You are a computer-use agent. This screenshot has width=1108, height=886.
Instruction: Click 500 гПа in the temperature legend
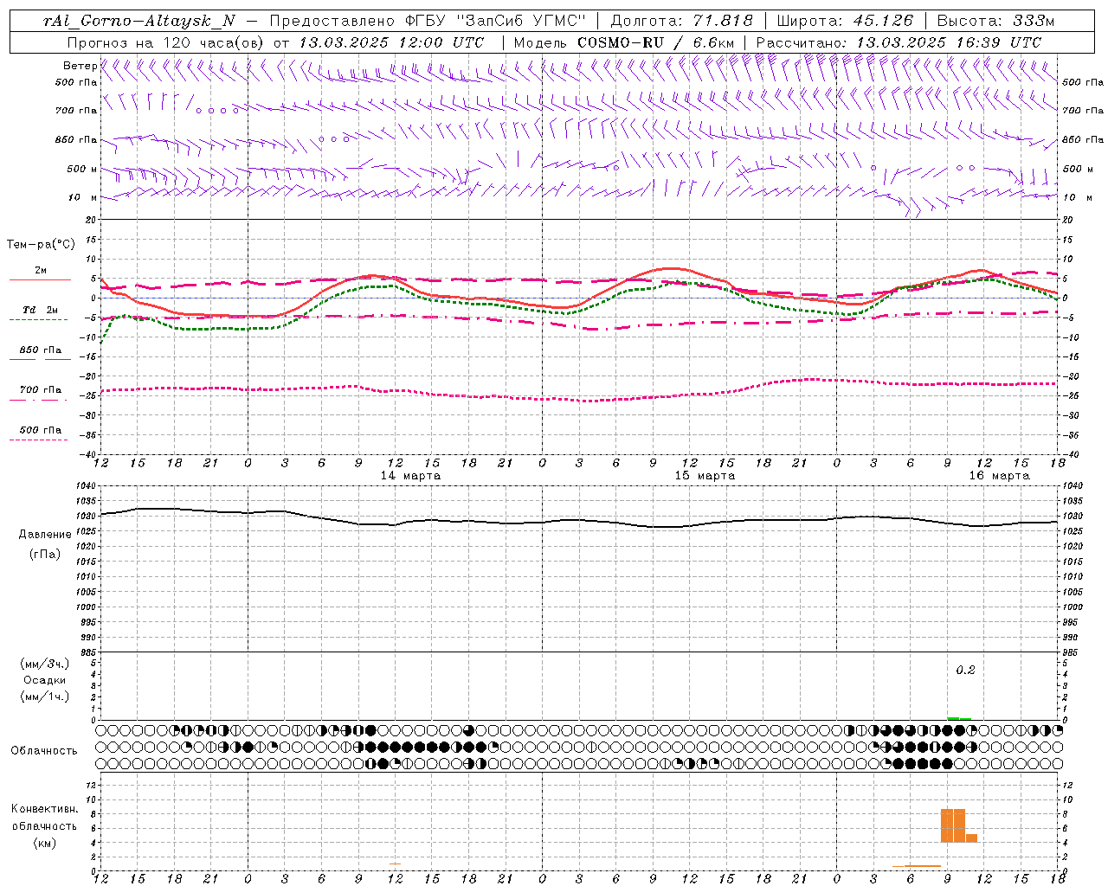40,430
